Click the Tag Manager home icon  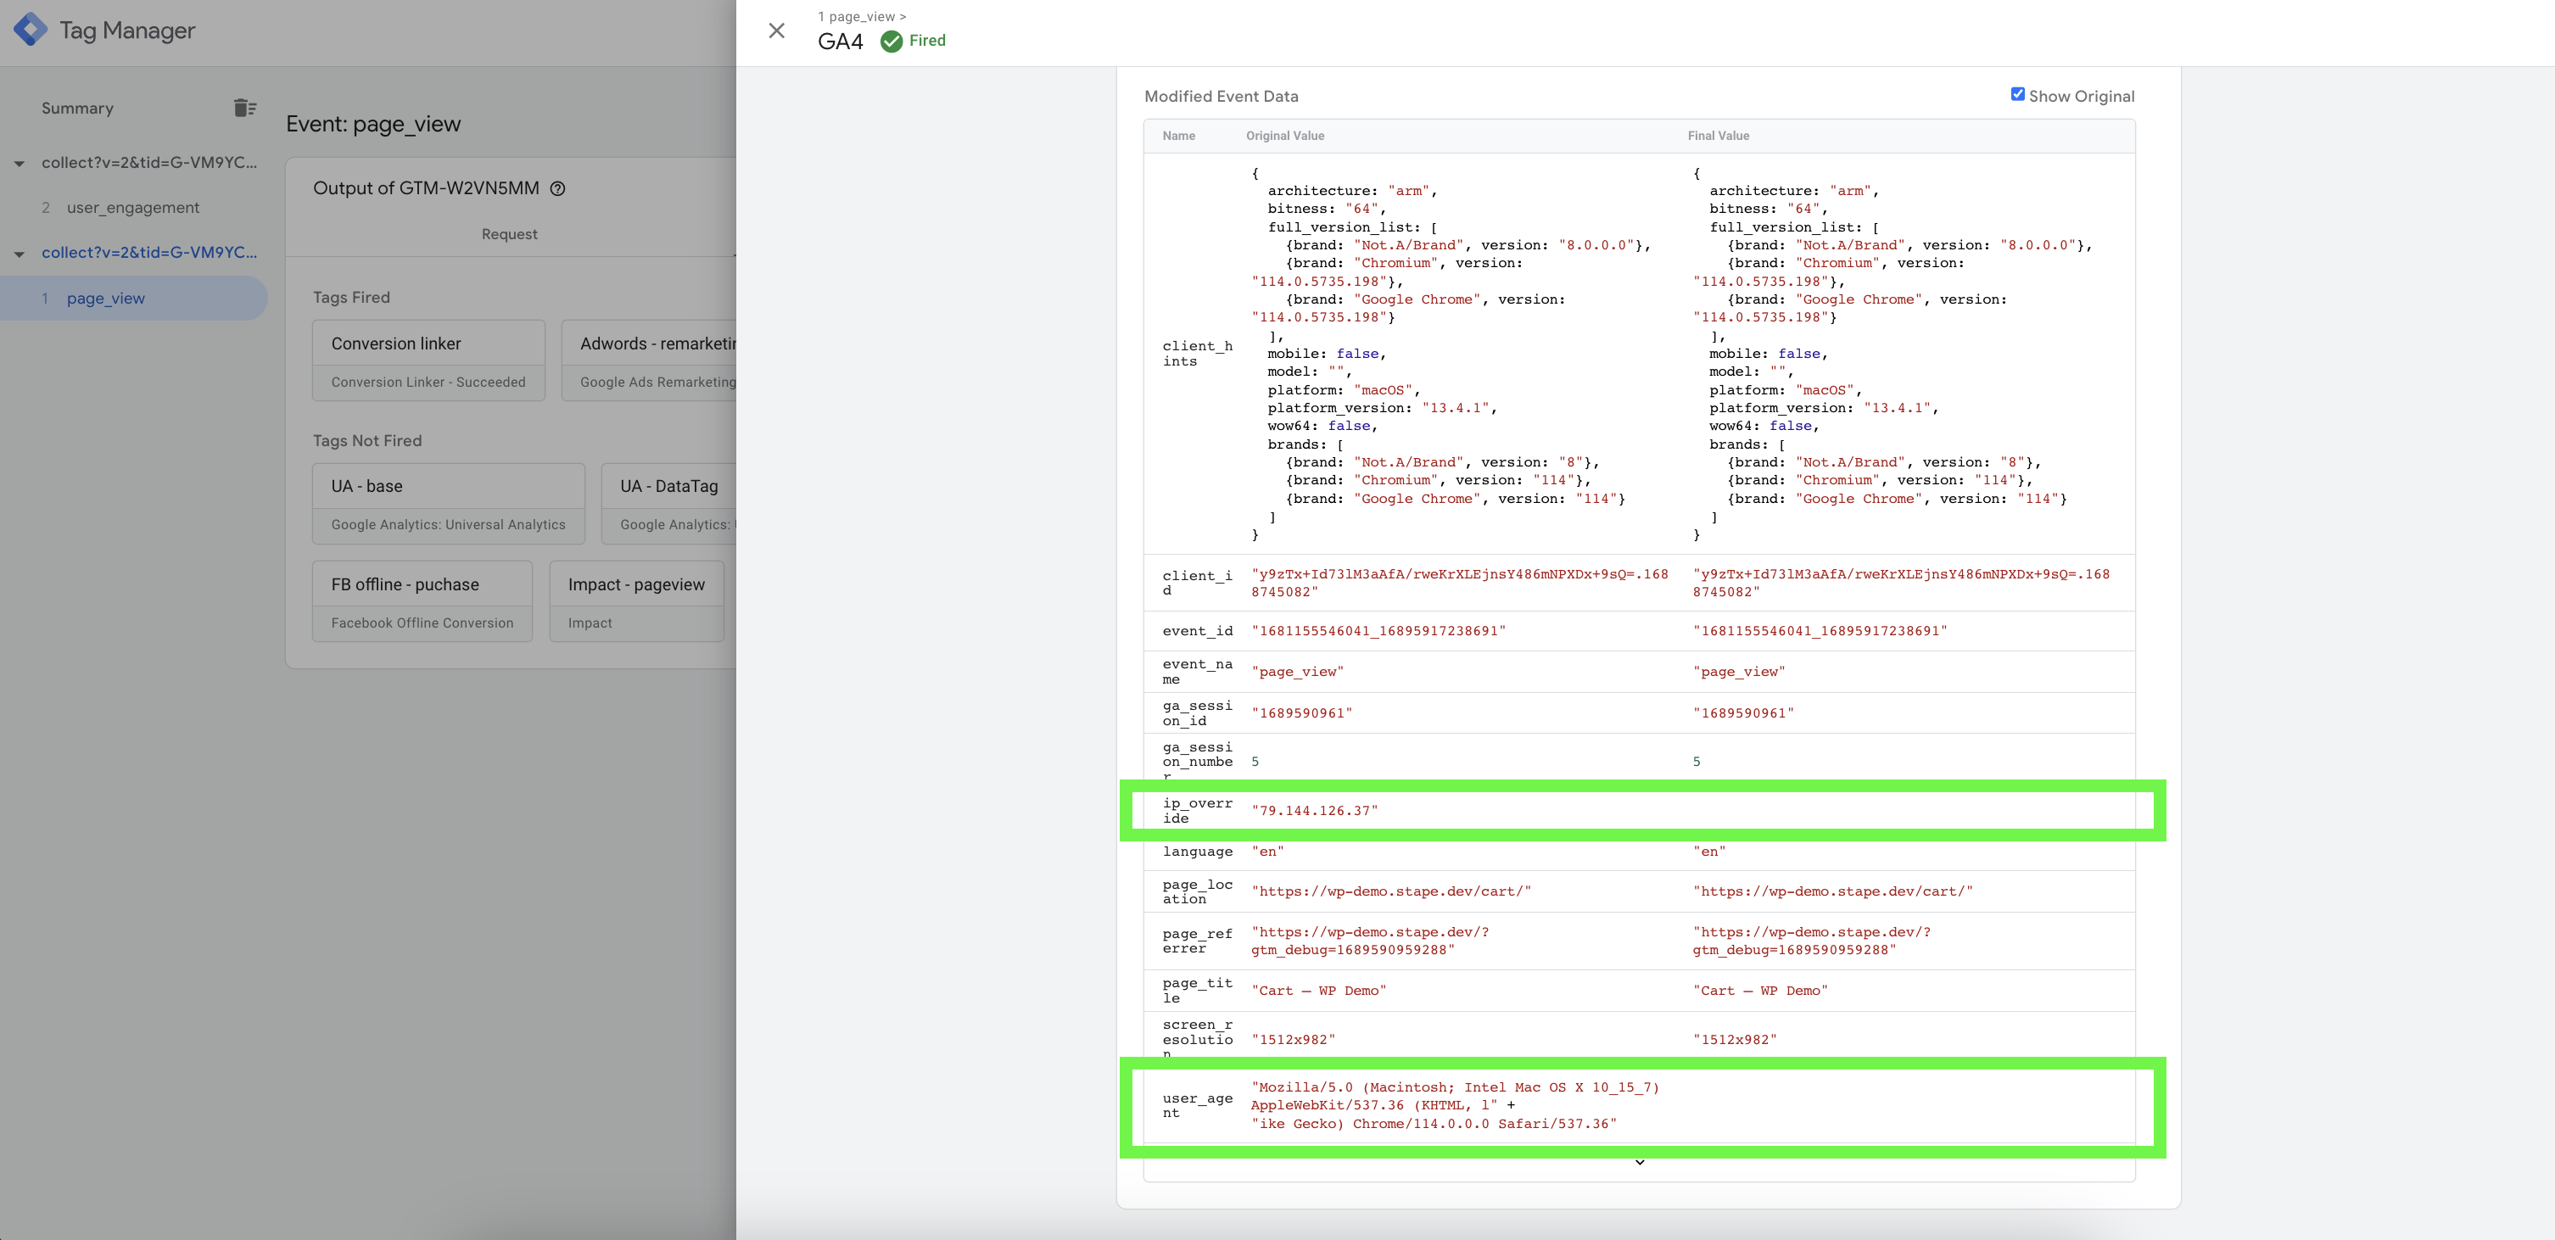(x=32, y=34)
